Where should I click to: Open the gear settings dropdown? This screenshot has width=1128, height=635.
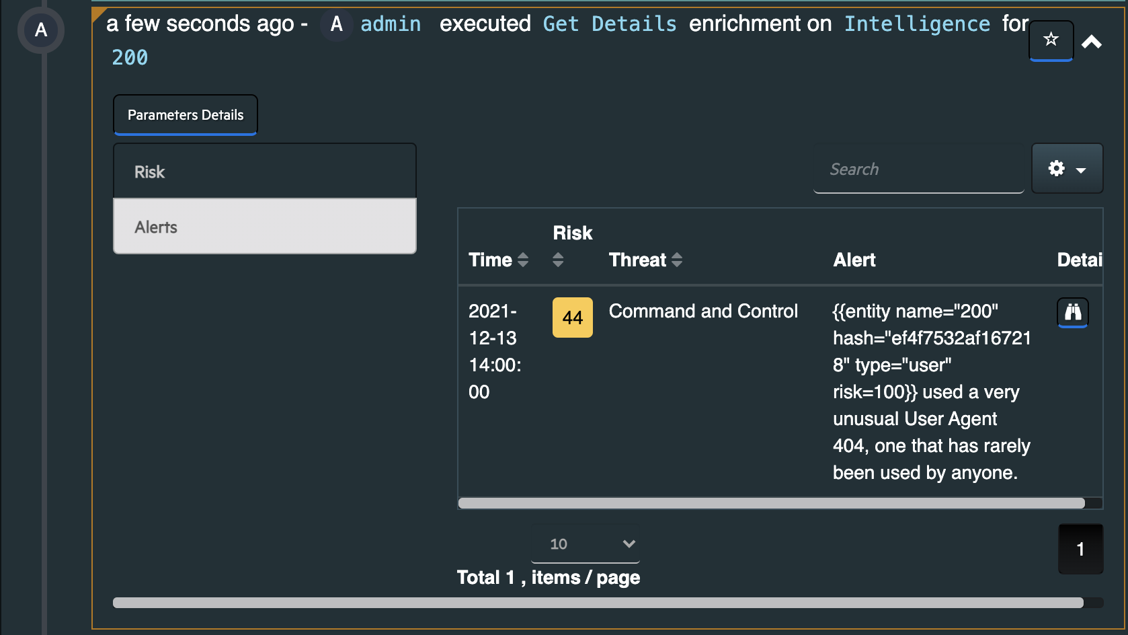(1067, 168)
